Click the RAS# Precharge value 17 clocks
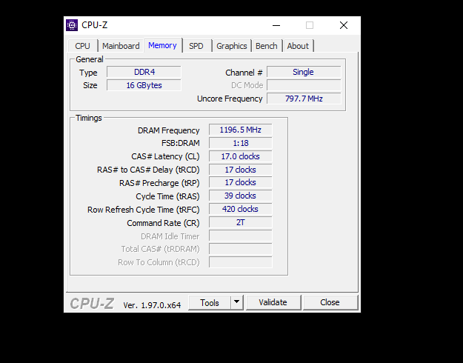 tap(240, 182)
